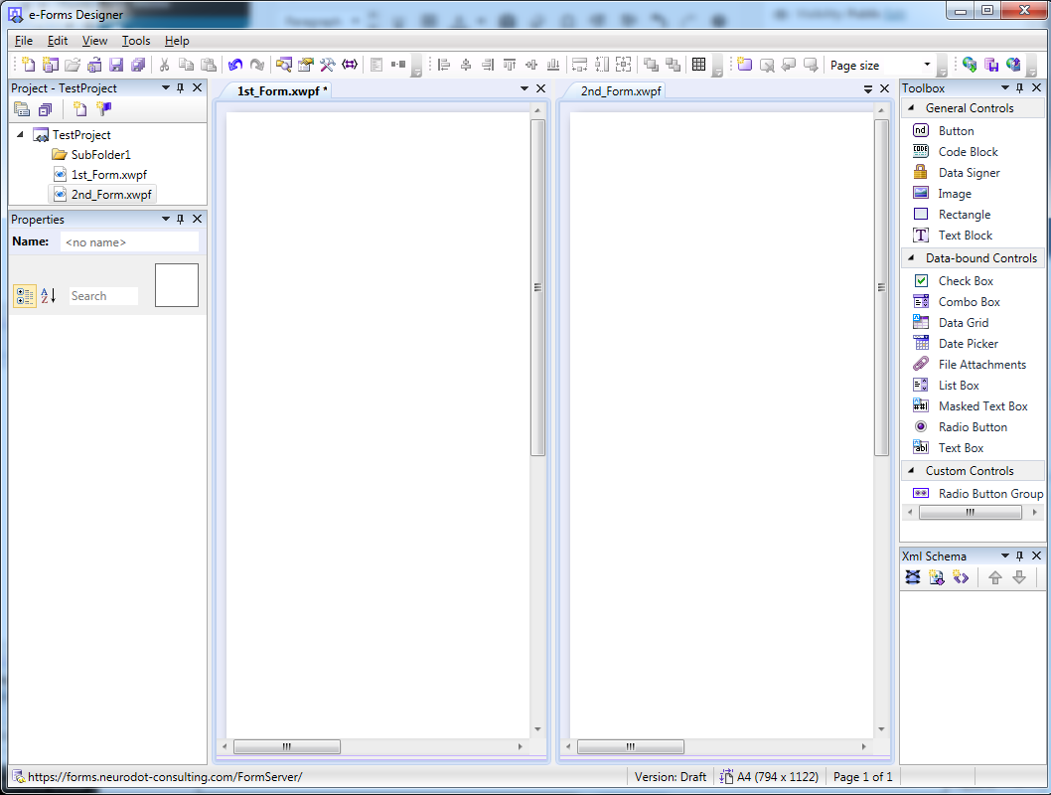Click the collapse all icon in Project panel
The height and width of the screenshot is (795, 1051).
tap(45, 108)
